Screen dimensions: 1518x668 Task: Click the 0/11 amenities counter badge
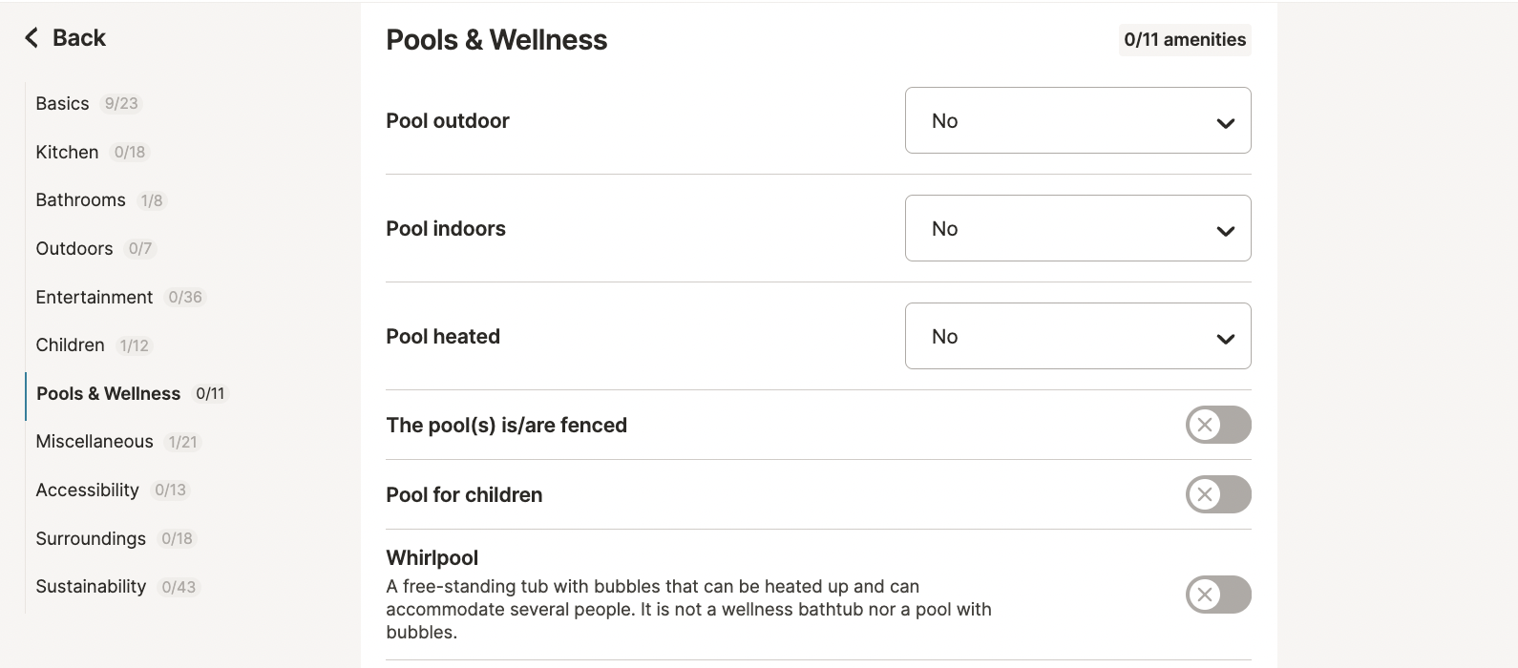1184,40
